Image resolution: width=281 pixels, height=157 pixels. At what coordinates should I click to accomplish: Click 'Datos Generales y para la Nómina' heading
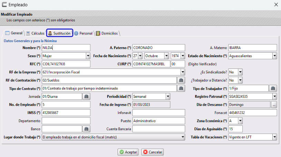30,41
